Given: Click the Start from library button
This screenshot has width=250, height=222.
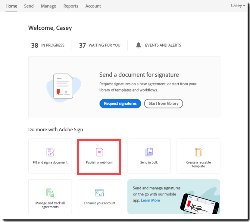Looking at the screenshot, I should [163, 103].
